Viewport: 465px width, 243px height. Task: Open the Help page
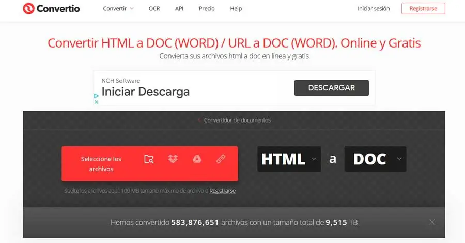coord(236,9)
